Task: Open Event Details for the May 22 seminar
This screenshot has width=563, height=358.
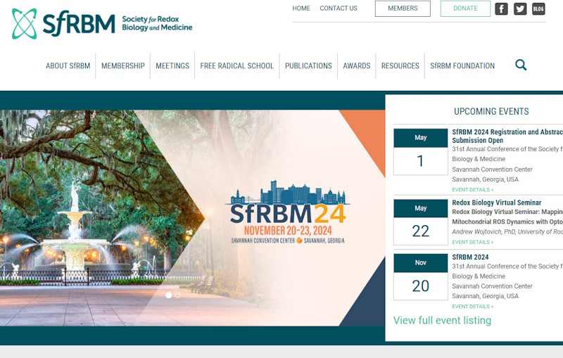Action: point(472,242)
